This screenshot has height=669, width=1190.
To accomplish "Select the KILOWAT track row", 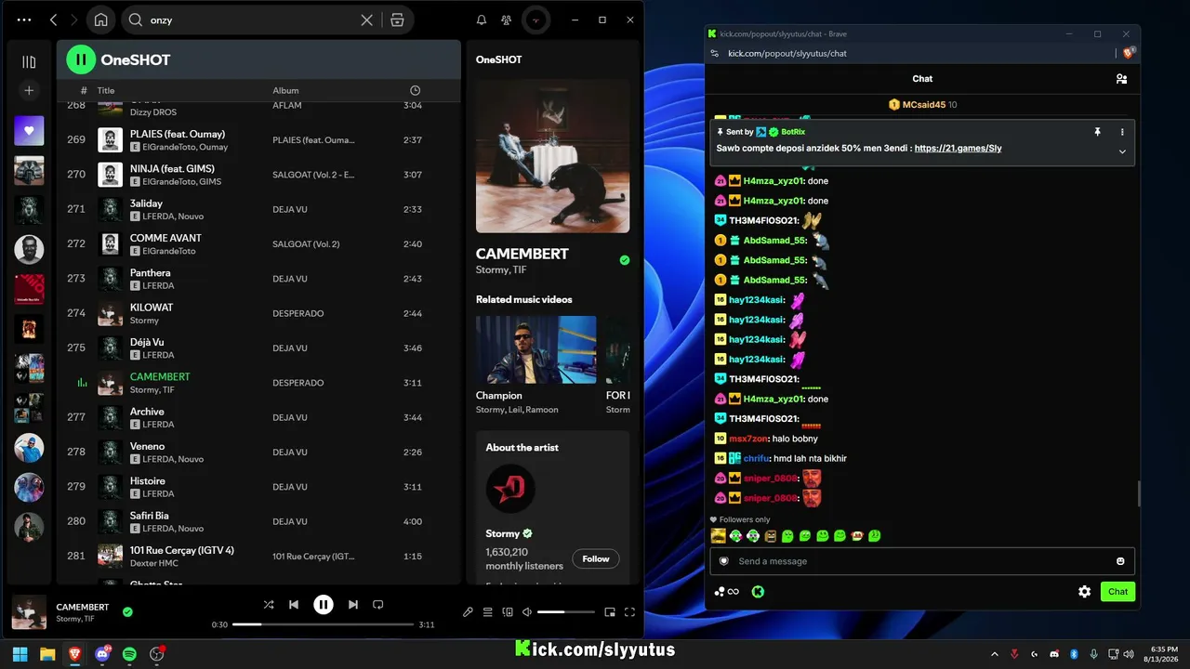I will [259, 313].
